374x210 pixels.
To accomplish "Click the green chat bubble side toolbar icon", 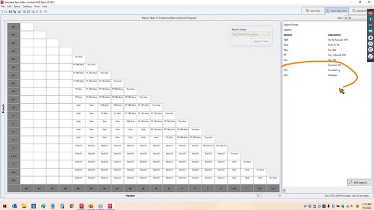I will click(370, 31).
